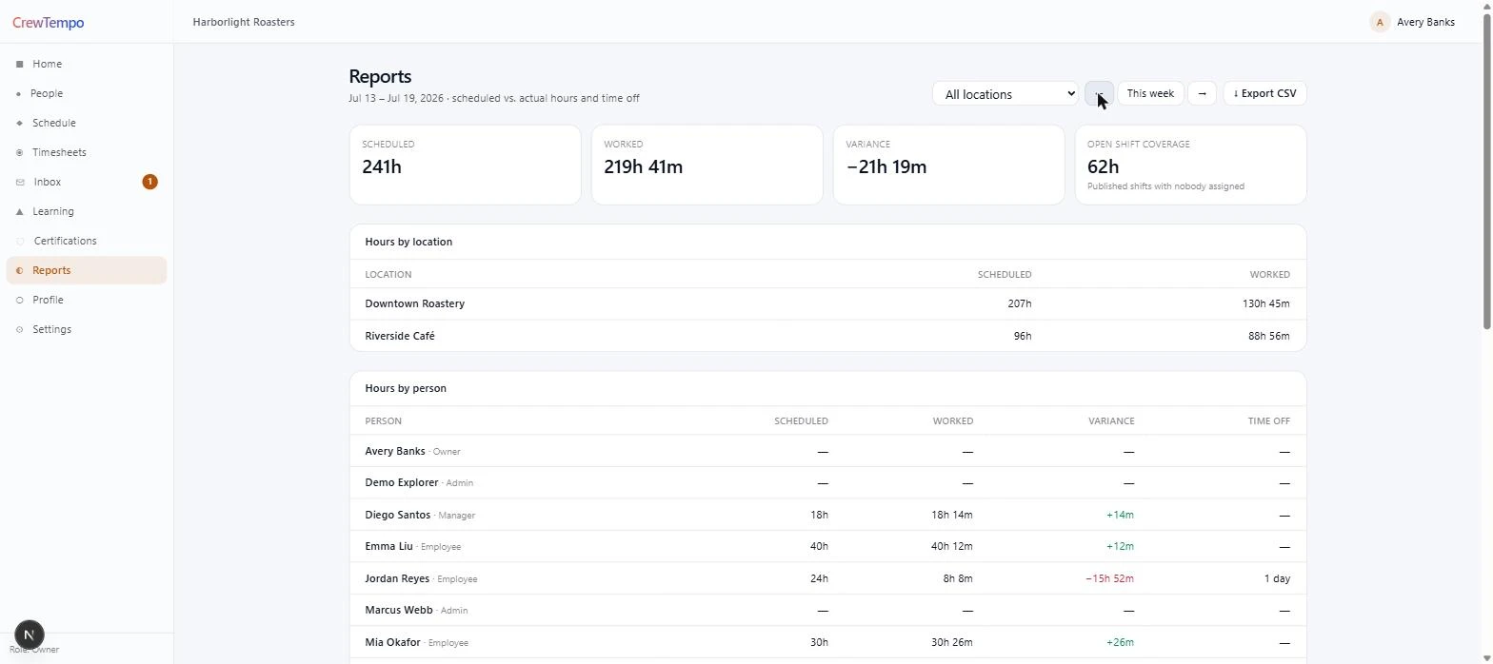Click Jordan Reyes variance −15h 52m

(1109, 578)
